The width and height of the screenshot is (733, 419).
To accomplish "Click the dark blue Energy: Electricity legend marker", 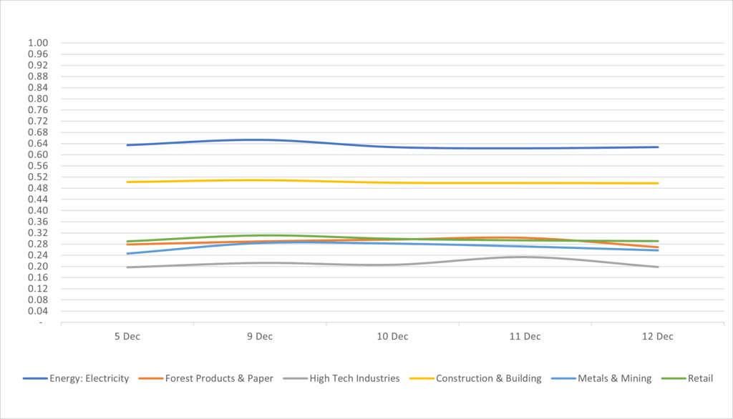I will point(34,378).
